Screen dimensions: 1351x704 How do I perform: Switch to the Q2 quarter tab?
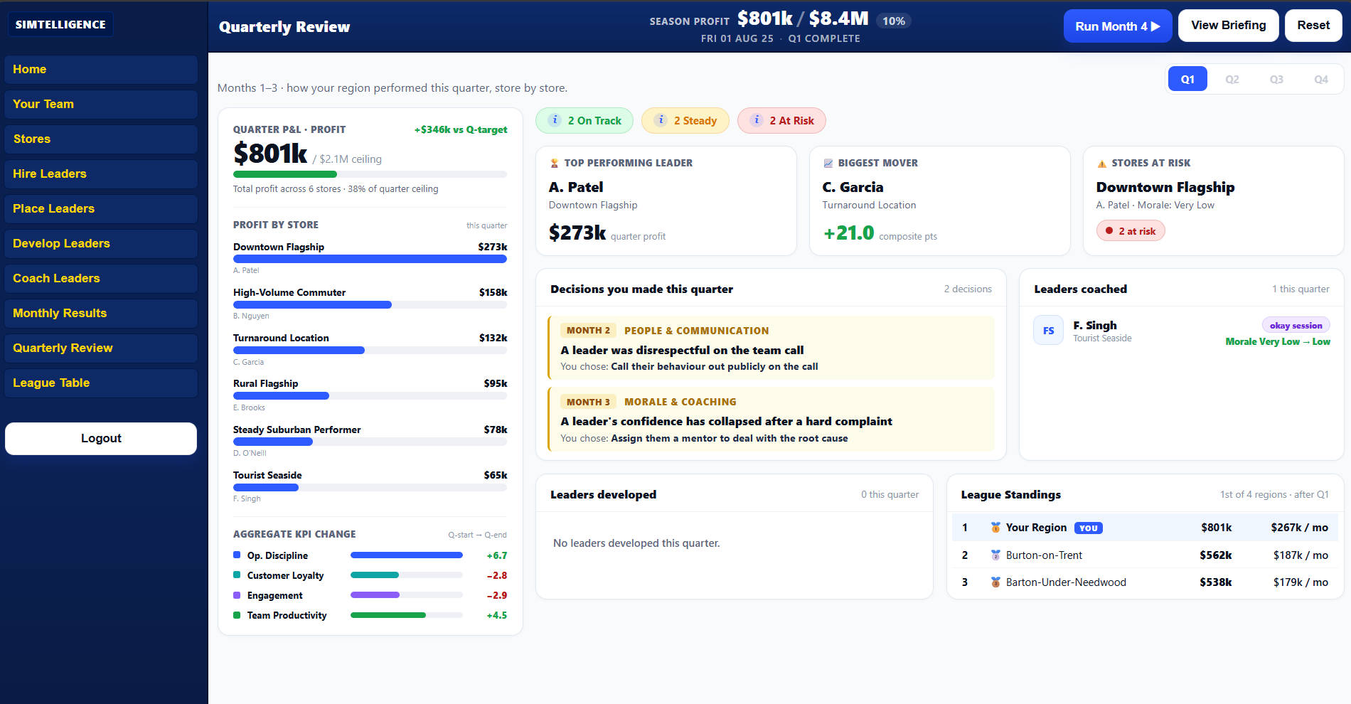[x=1232, y=79]
